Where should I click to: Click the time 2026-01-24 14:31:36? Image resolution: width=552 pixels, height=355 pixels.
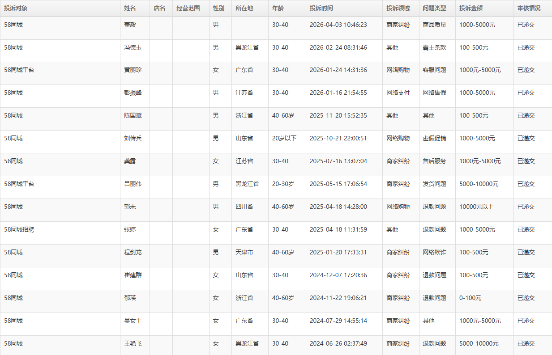[x=338, y=70]
